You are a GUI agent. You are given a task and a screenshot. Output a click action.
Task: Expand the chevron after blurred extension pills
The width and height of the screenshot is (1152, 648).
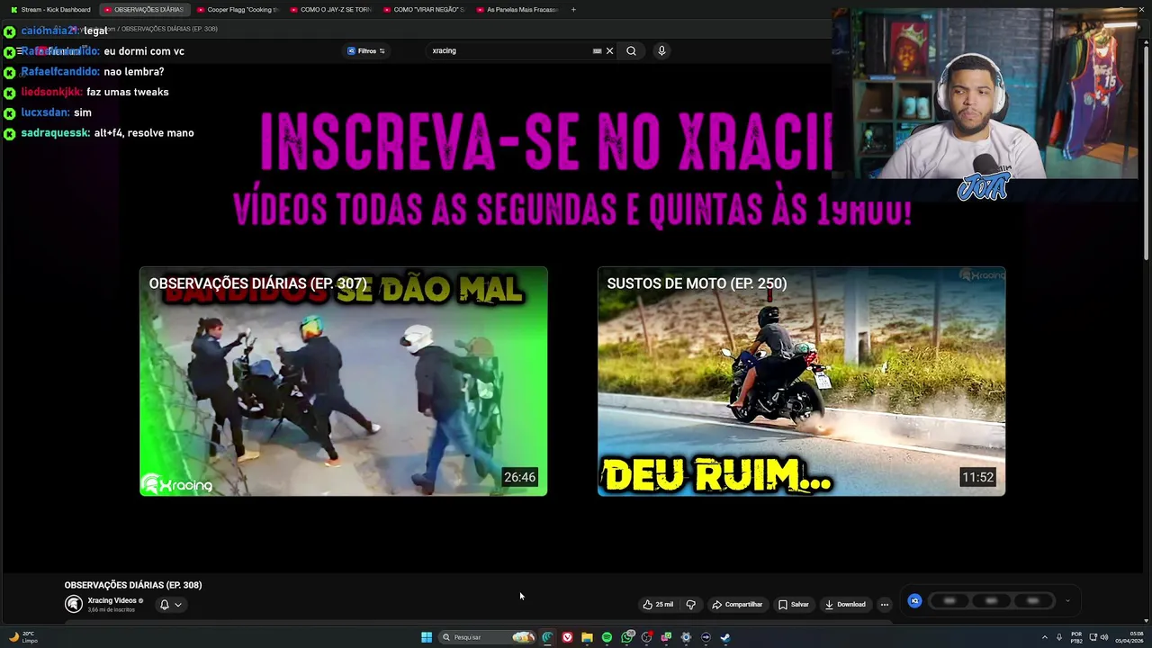tap(1067, 601)
